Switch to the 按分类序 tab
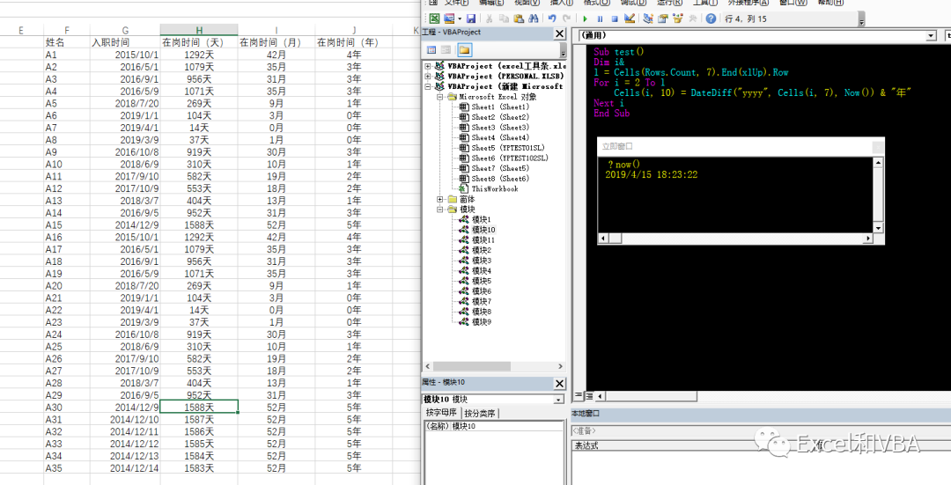 (x=479, y=414)
